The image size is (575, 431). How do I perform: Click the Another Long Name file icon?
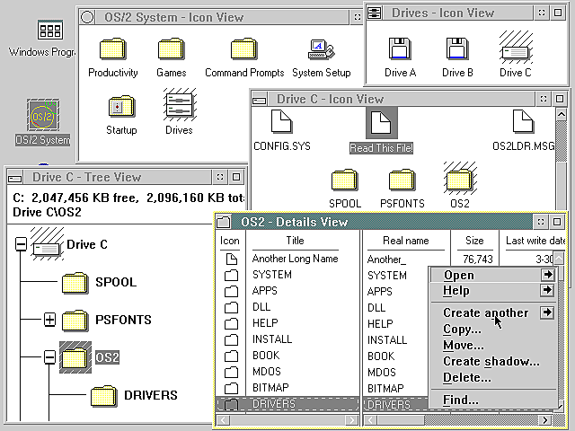[232, 259]
